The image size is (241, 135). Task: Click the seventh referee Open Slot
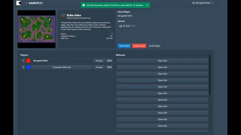[x=162, y=100]
